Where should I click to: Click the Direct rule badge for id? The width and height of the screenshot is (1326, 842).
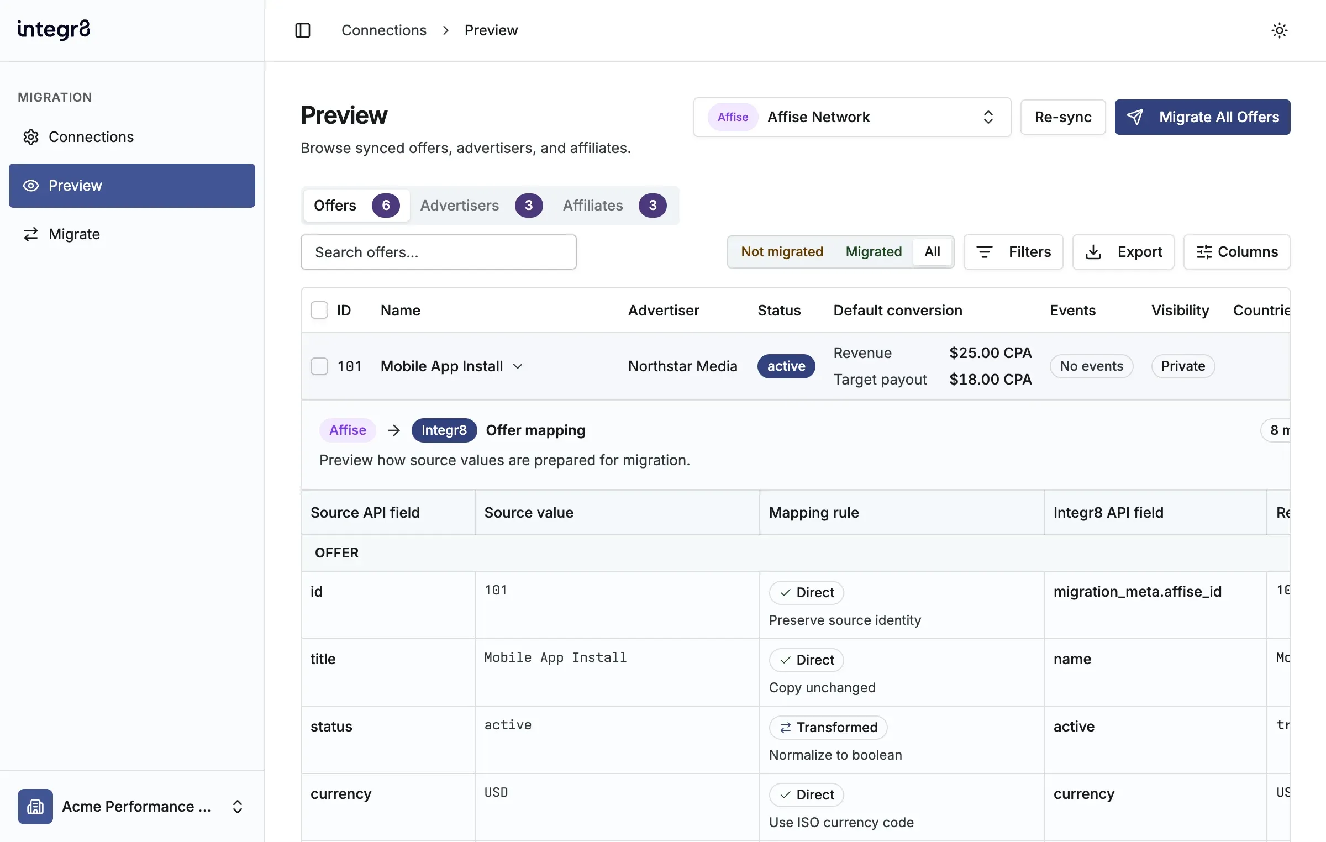pyautogui.click(x=807, y=593)
